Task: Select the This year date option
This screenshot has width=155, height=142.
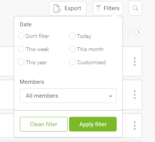Action: point(21,62)
